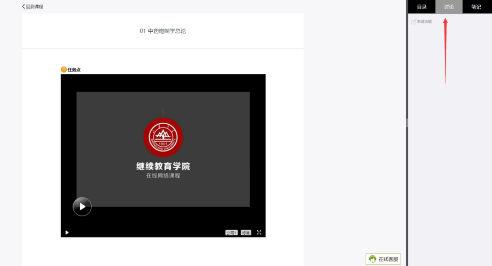The image size is (492, 266).
Task: Click the large circular play button on video
Action: click(82, 207)
